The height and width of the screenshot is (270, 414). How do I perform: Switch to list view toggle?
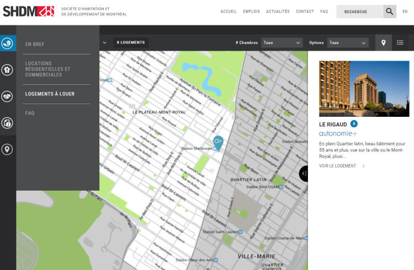click(400, 42)
